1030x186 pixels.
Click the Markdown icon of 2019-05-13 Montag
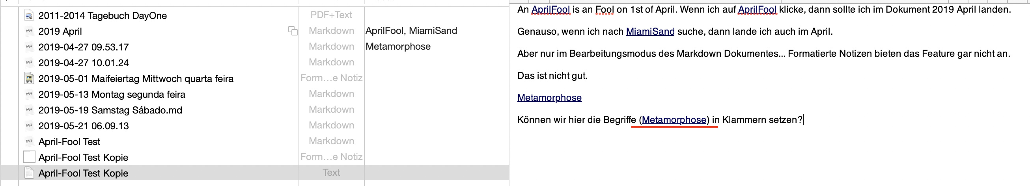[x=29, y=94]
